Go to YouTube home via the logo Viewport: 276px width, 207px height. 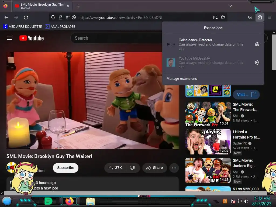(x=32, y=38)
